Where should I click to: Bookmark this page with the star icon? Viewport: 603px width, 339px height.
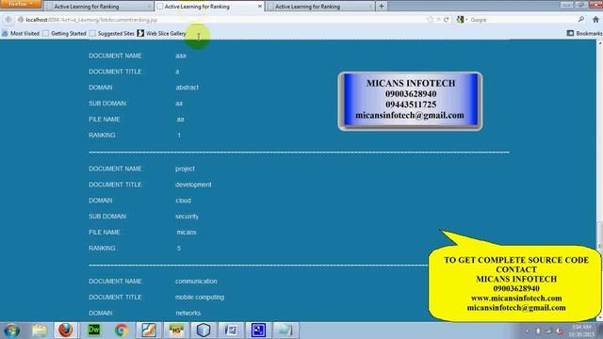pyautogui.click(x=430, y=20)
